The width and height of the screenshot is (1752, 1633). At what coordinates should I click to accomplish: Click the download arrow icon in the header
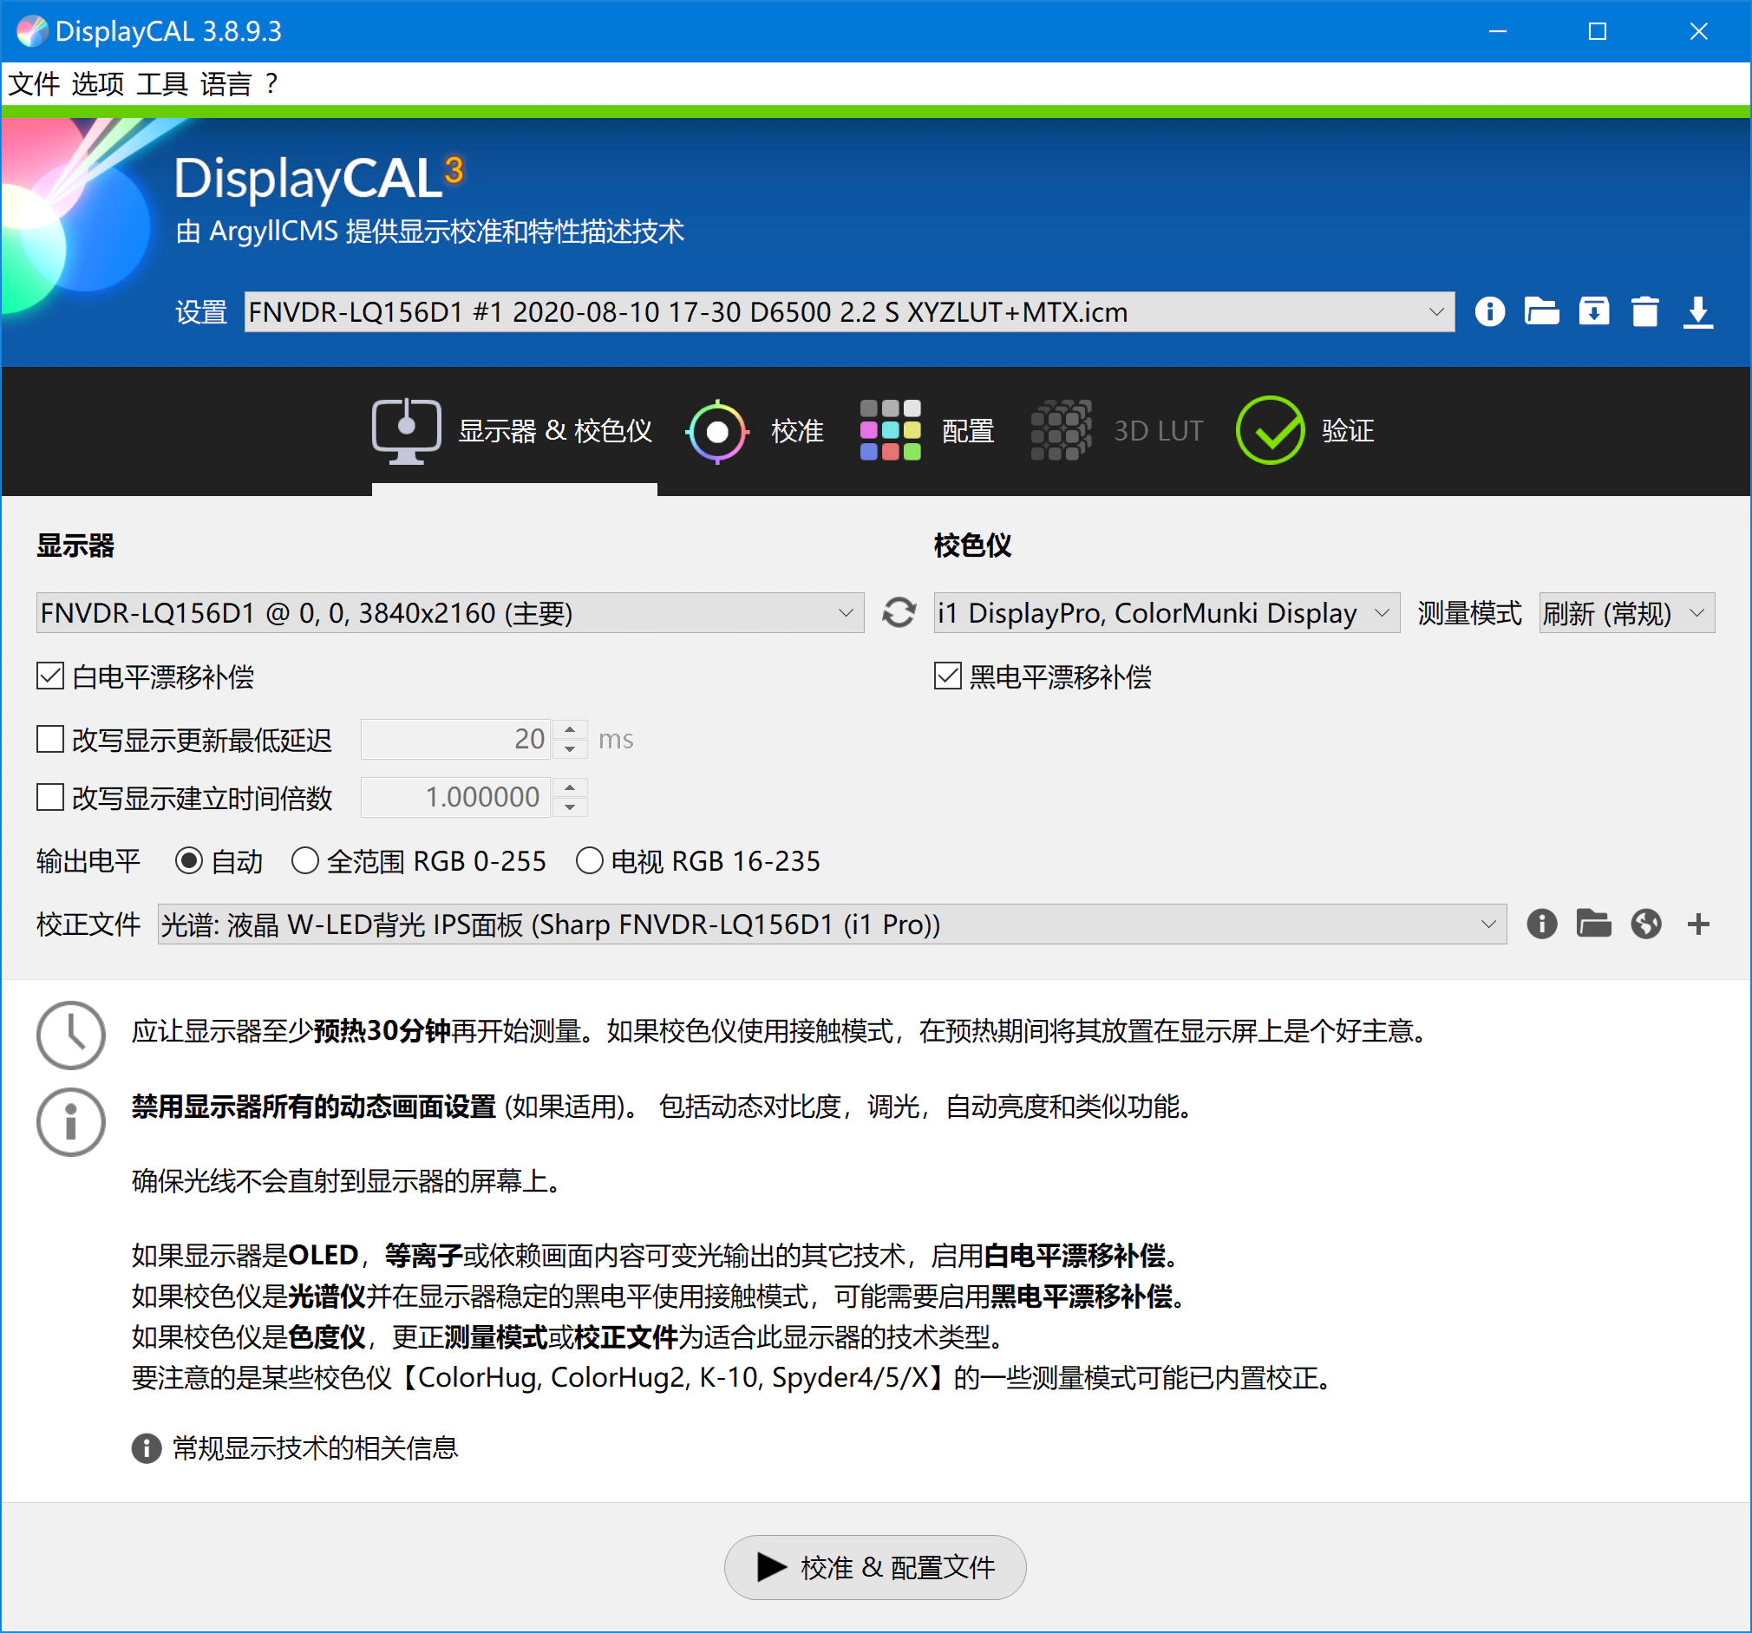click(1697, 313)
